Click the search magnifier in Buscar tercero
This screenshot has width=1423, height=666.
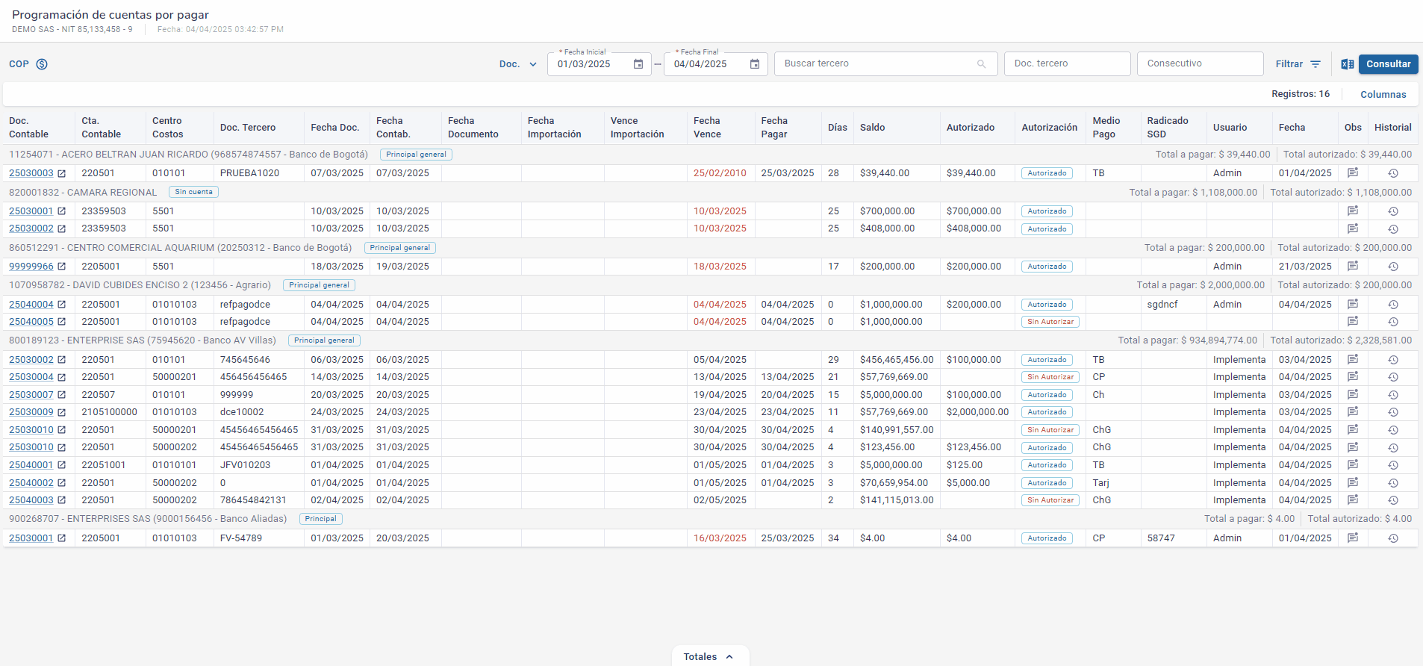pyautogui.click(x=982, y=64)
